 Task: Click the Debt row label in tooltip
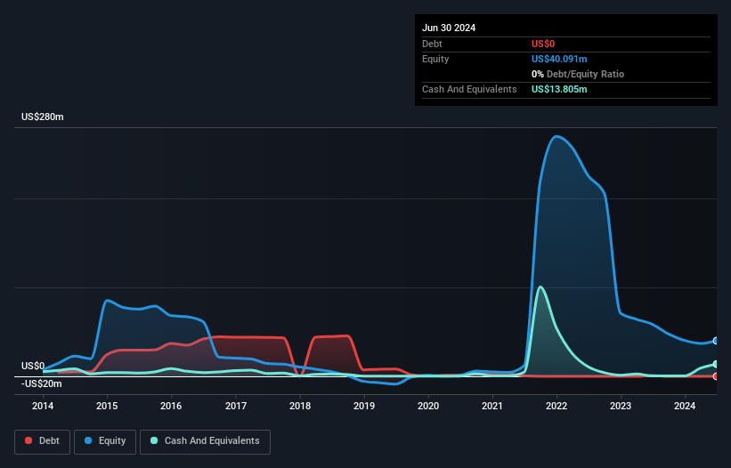(432, 44)
